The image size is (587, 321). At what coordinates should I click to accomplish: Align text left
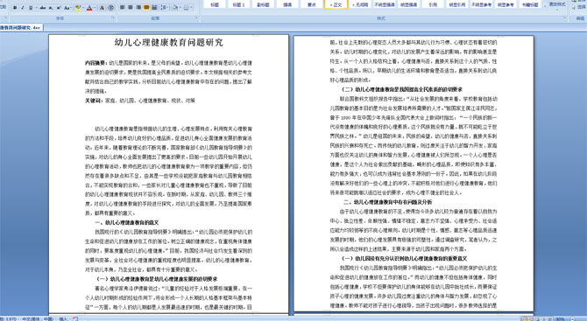tap(123, 8)
